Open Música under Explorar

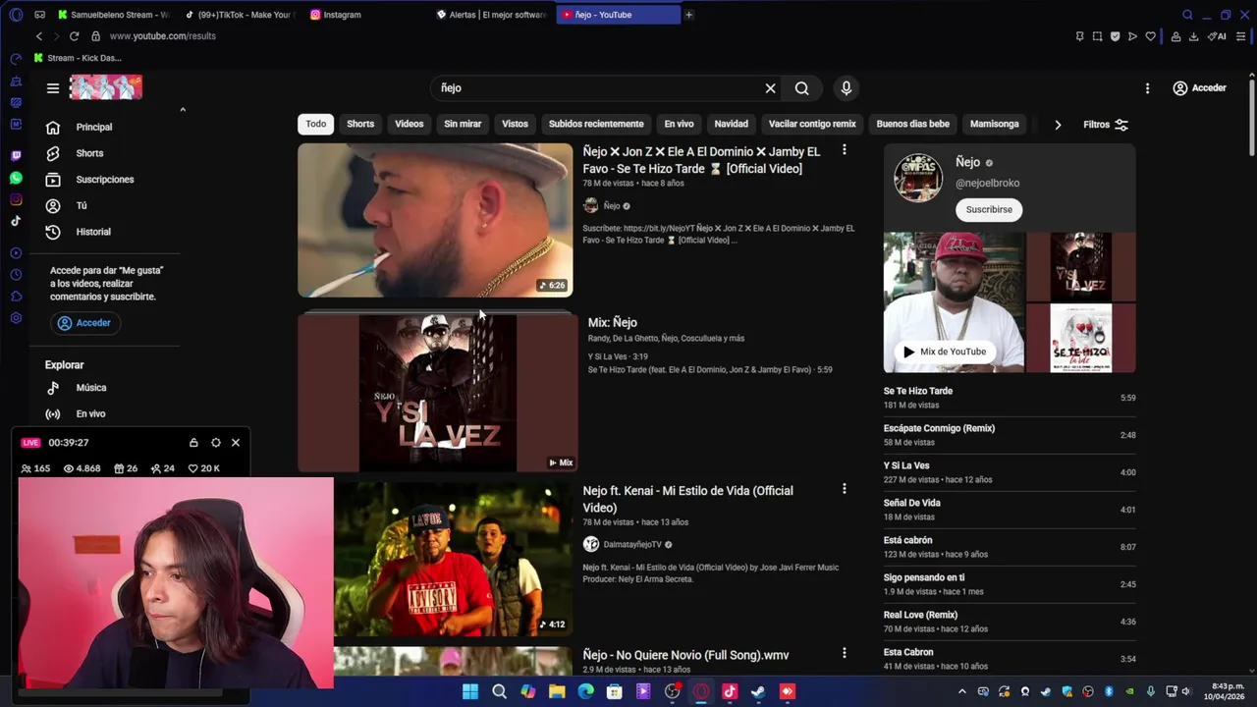coord(91,388)
